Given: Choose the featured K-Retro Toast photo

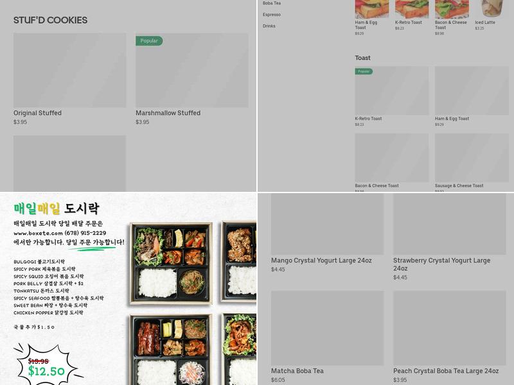Looking at the screenshot, I should click(412, 9).
